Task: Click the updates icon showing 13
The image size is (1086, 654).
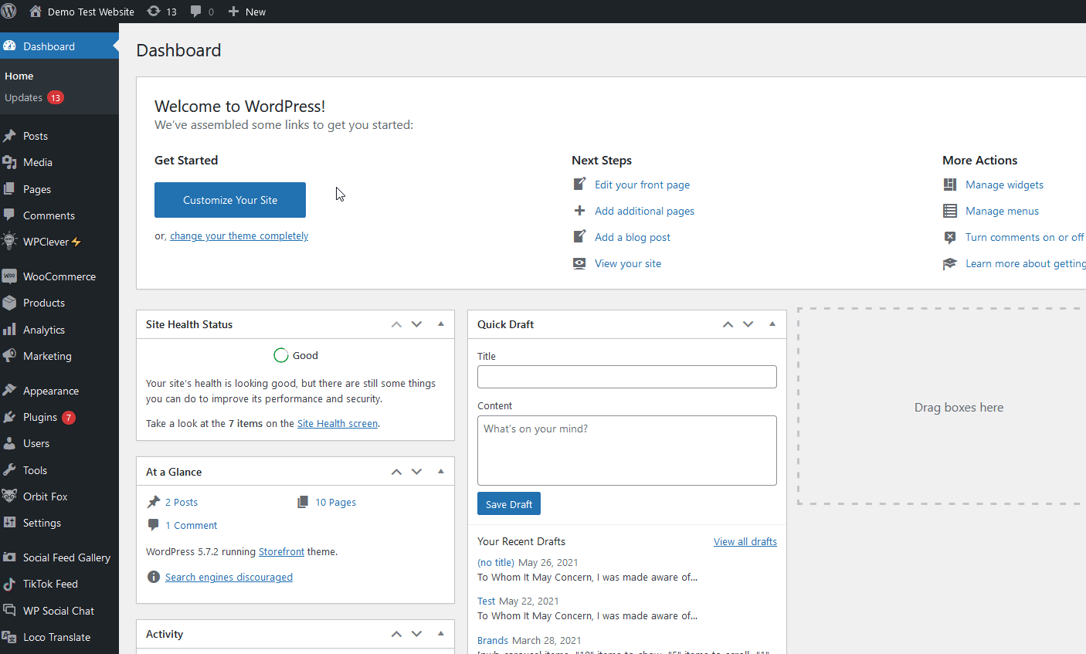Action: [154, 12]
